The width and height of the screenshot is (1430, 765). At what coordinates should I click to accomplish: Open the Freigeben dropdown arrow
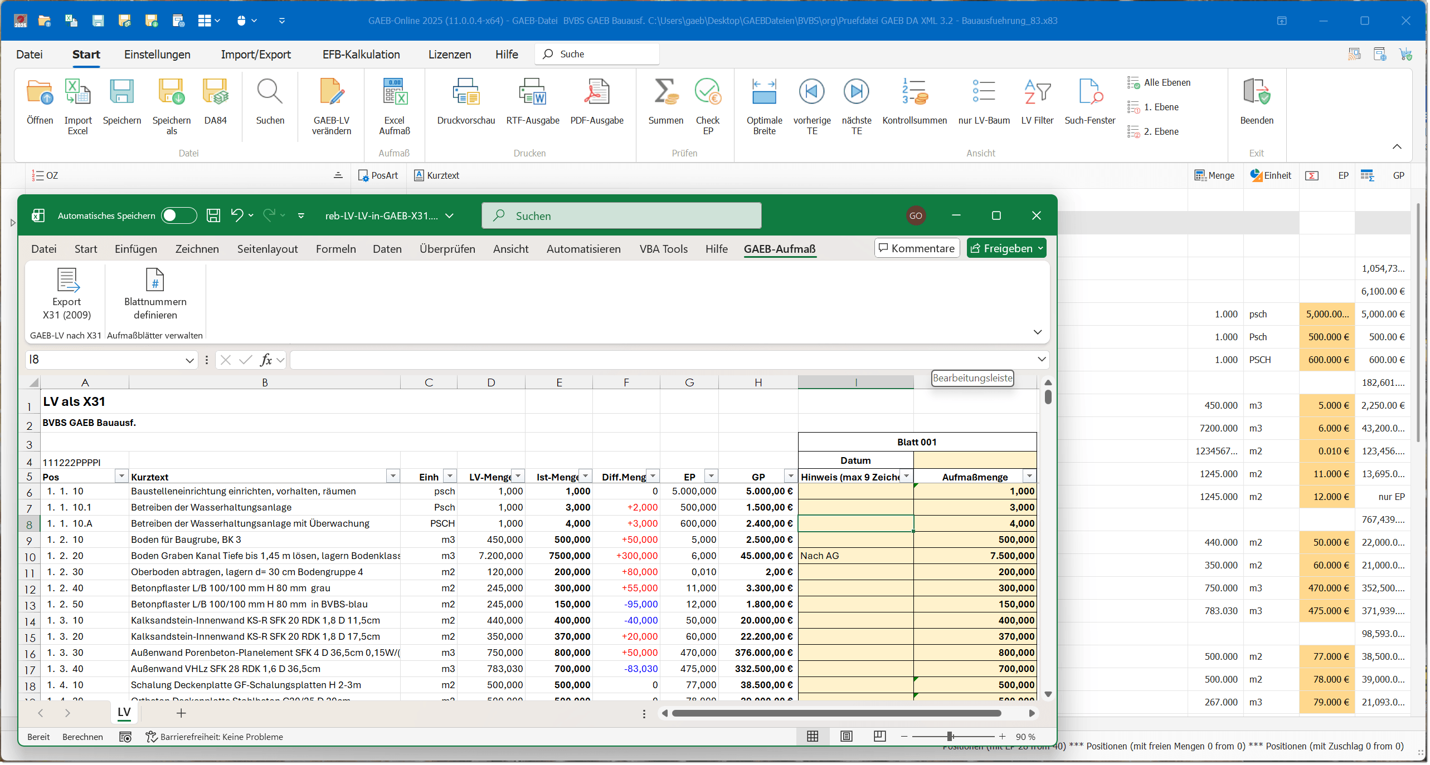pos(1040,248)
